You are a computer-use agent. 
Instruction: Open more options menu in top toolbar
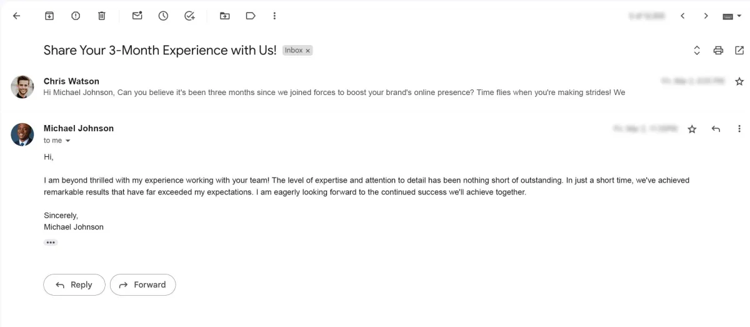coord(274,16)
